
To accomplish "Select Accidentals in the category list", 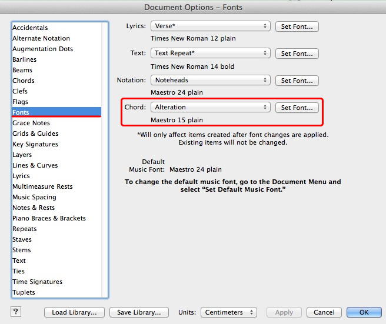I will click(x=31, y=28).
